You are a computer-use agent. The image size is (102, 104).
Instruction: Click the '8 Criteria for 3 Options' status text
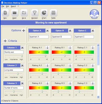point(10,101)
